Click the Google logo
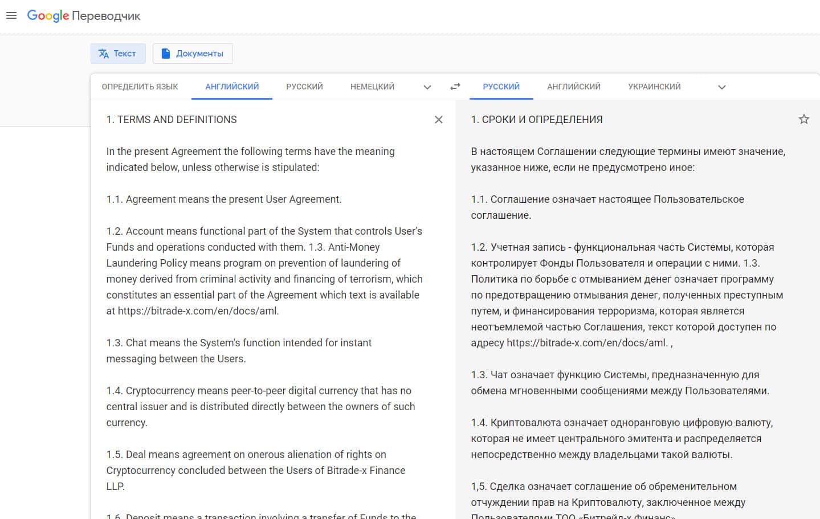Viewport: 820px width, 519px height. (48, 16)
